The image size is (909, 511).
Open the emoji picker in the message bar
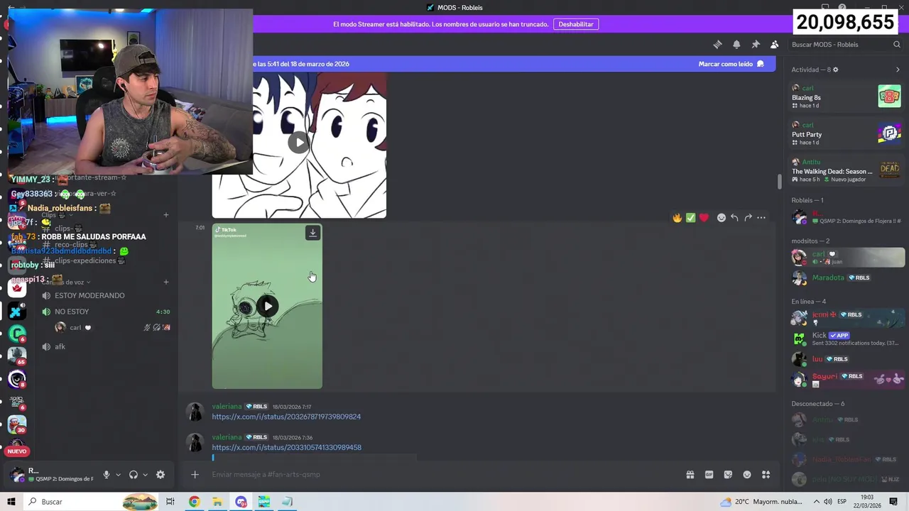click(747, 475)
